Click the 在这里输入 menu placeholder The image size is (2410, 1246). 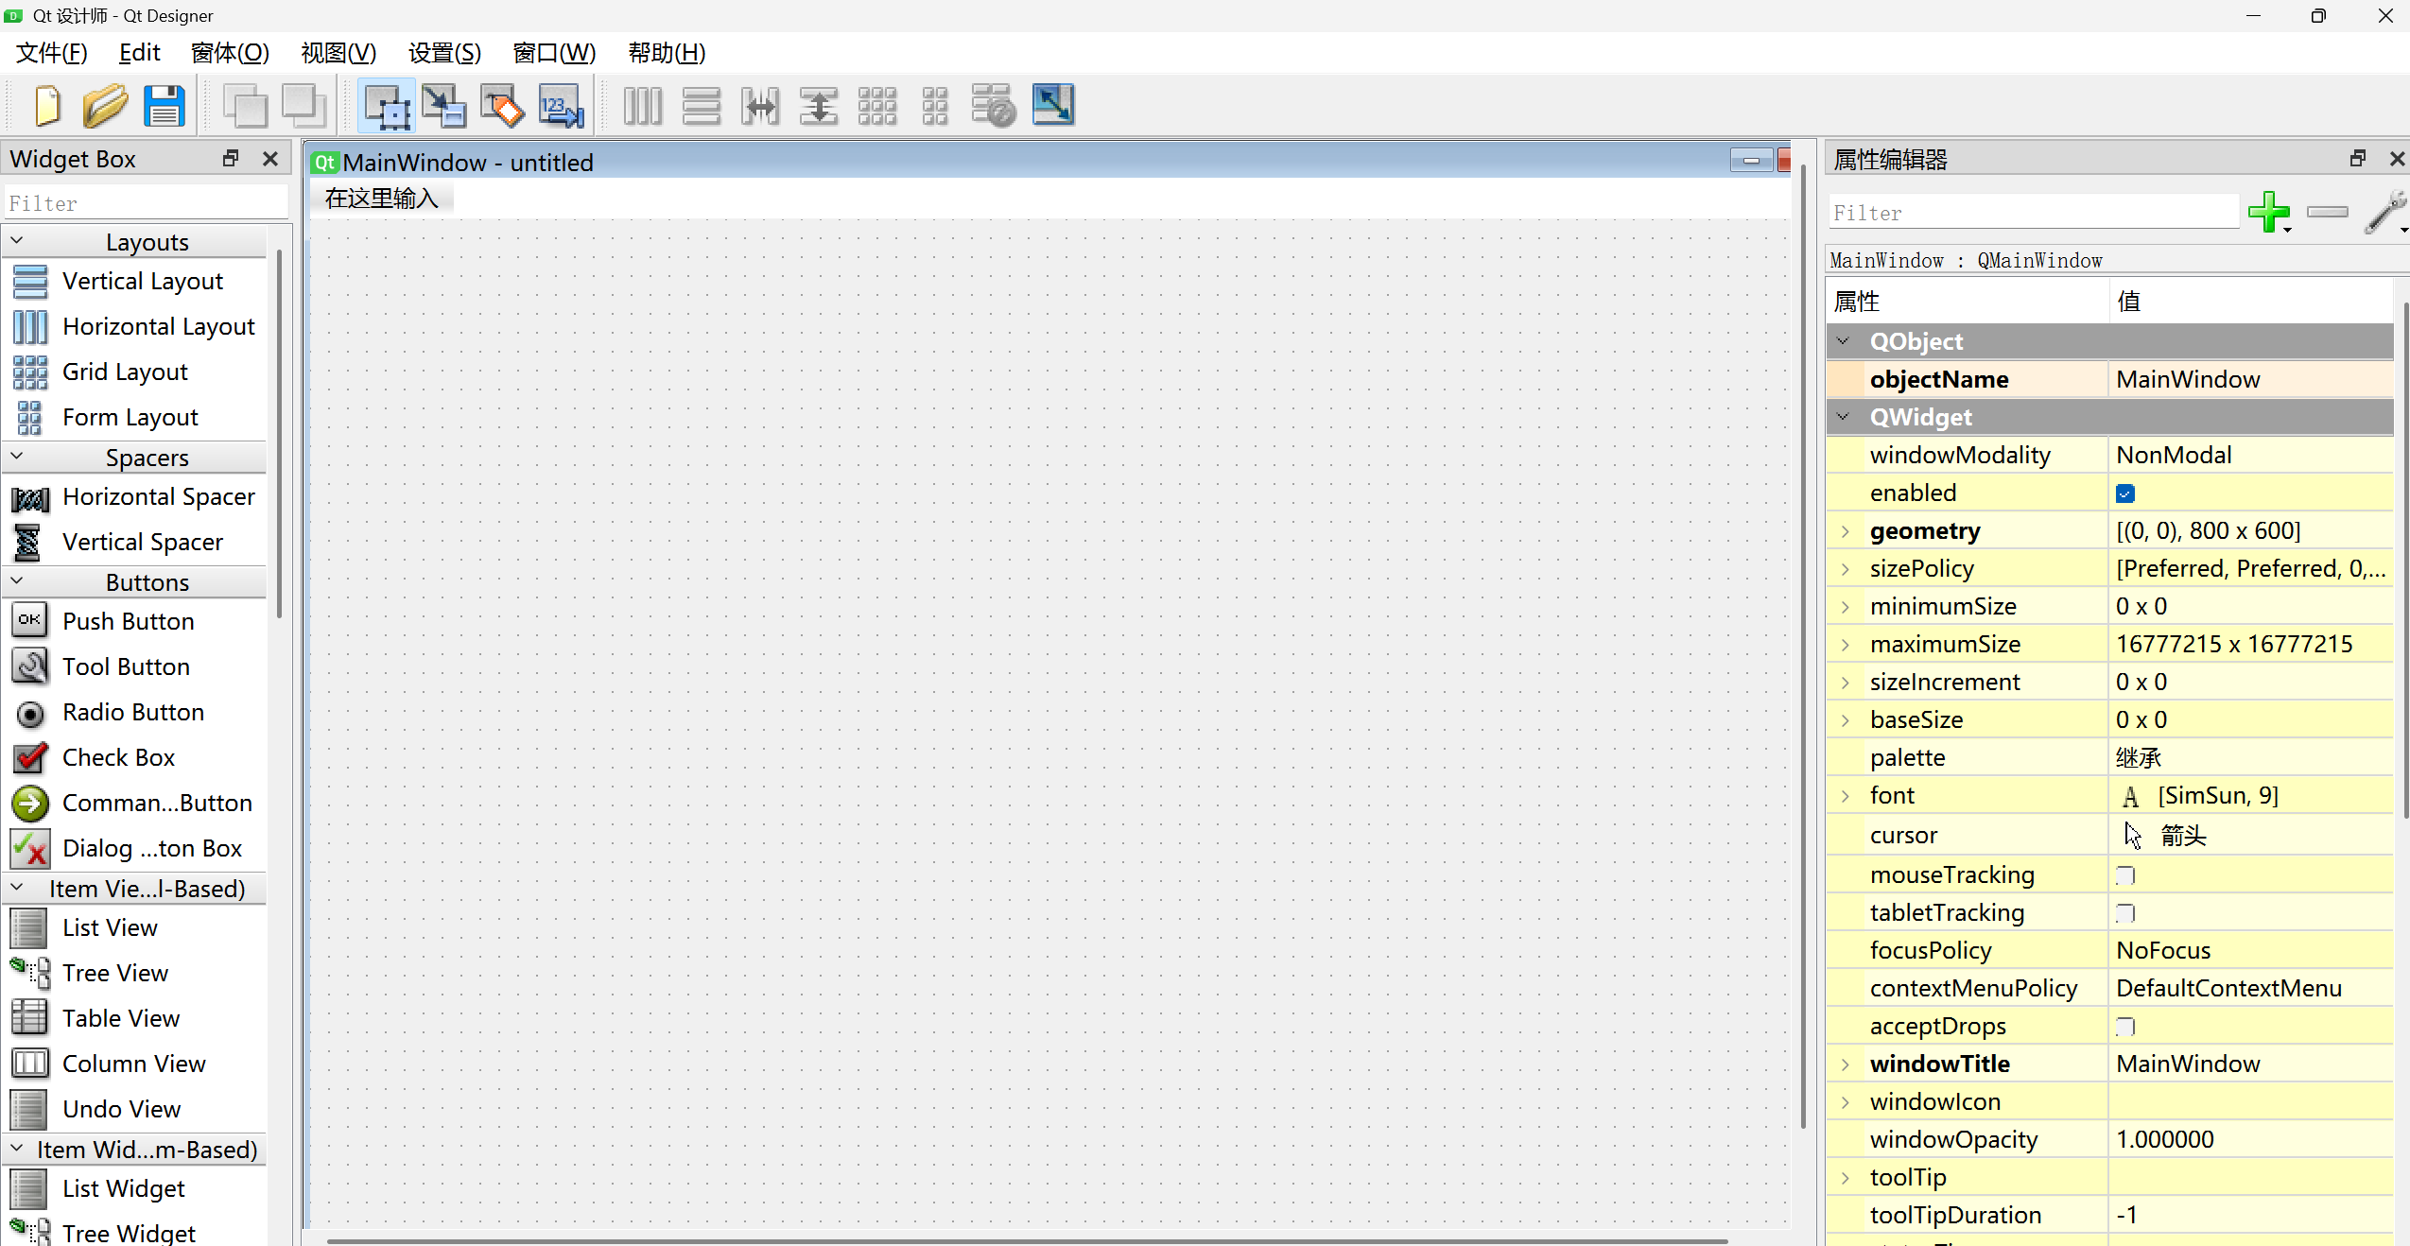pos(382,199)
